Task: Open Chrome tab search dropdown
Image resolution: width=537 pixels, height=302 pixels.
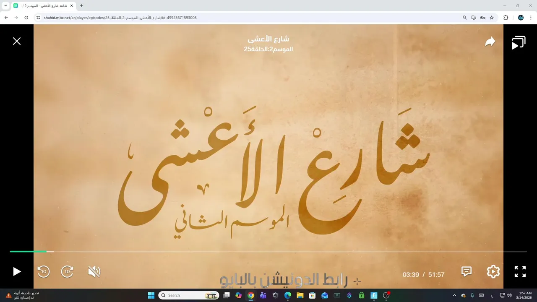Action: [x=5, y=5]
